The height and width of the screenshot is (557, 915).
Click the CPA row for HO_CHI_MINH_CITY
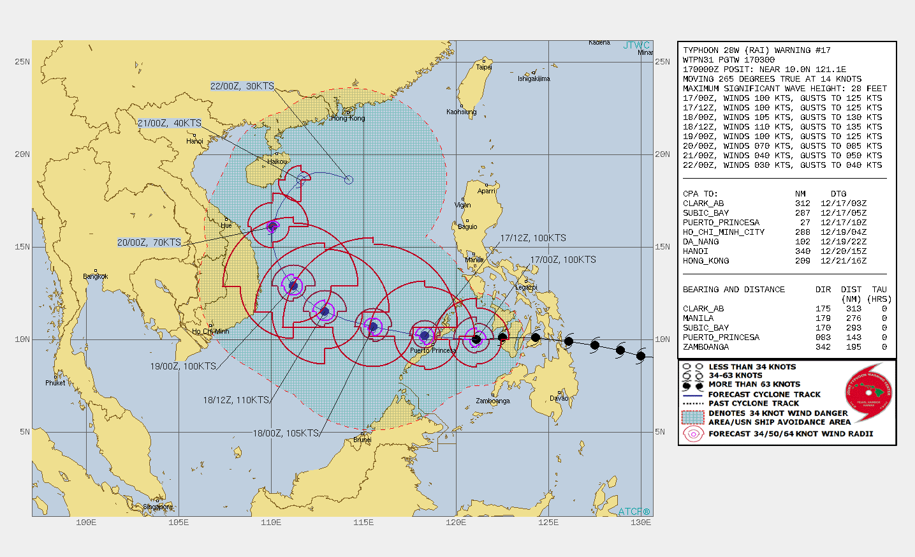point(775,232)
